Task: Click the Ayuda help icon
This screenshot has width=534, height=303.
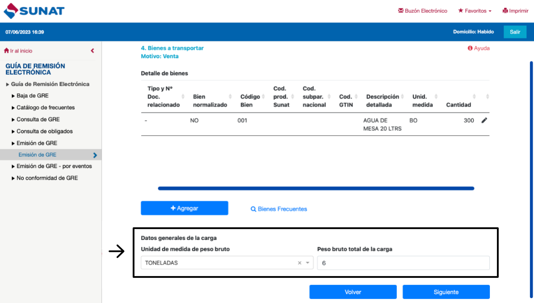Action: point(471,48)
